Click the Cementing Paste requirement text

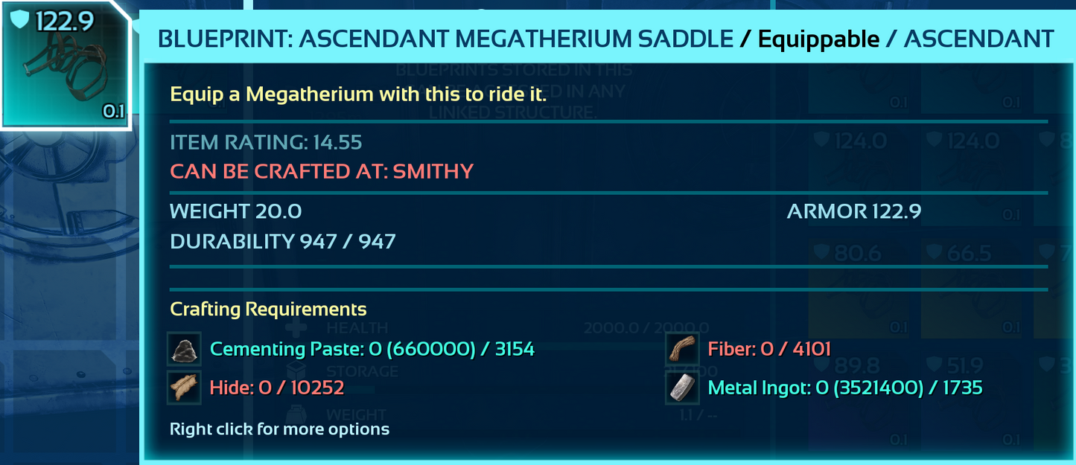(372, 349)
